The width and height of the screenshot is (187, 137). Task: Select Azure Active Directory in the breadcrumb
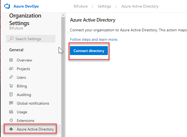140,6
